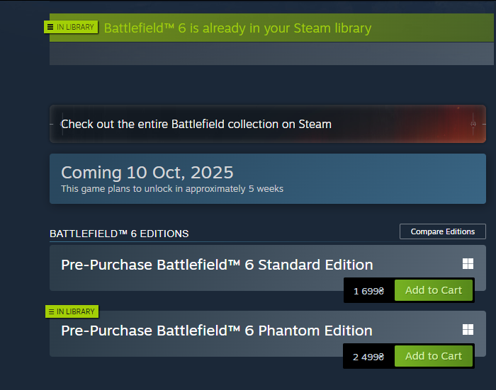This screenshot has height=390, width=496.
Task: Click the BATTLEFIELD 6 EDITIONS section header
Action: click(119, 234)
